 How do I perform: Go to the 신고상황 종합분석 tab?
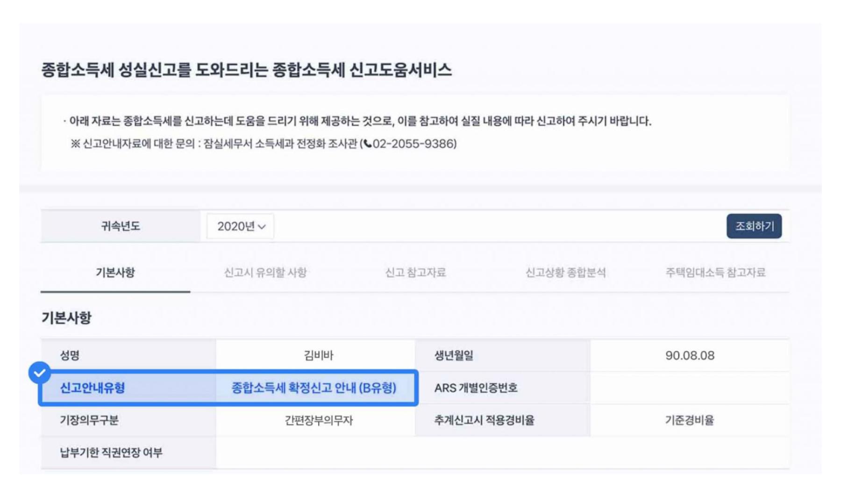pos(565,273)
